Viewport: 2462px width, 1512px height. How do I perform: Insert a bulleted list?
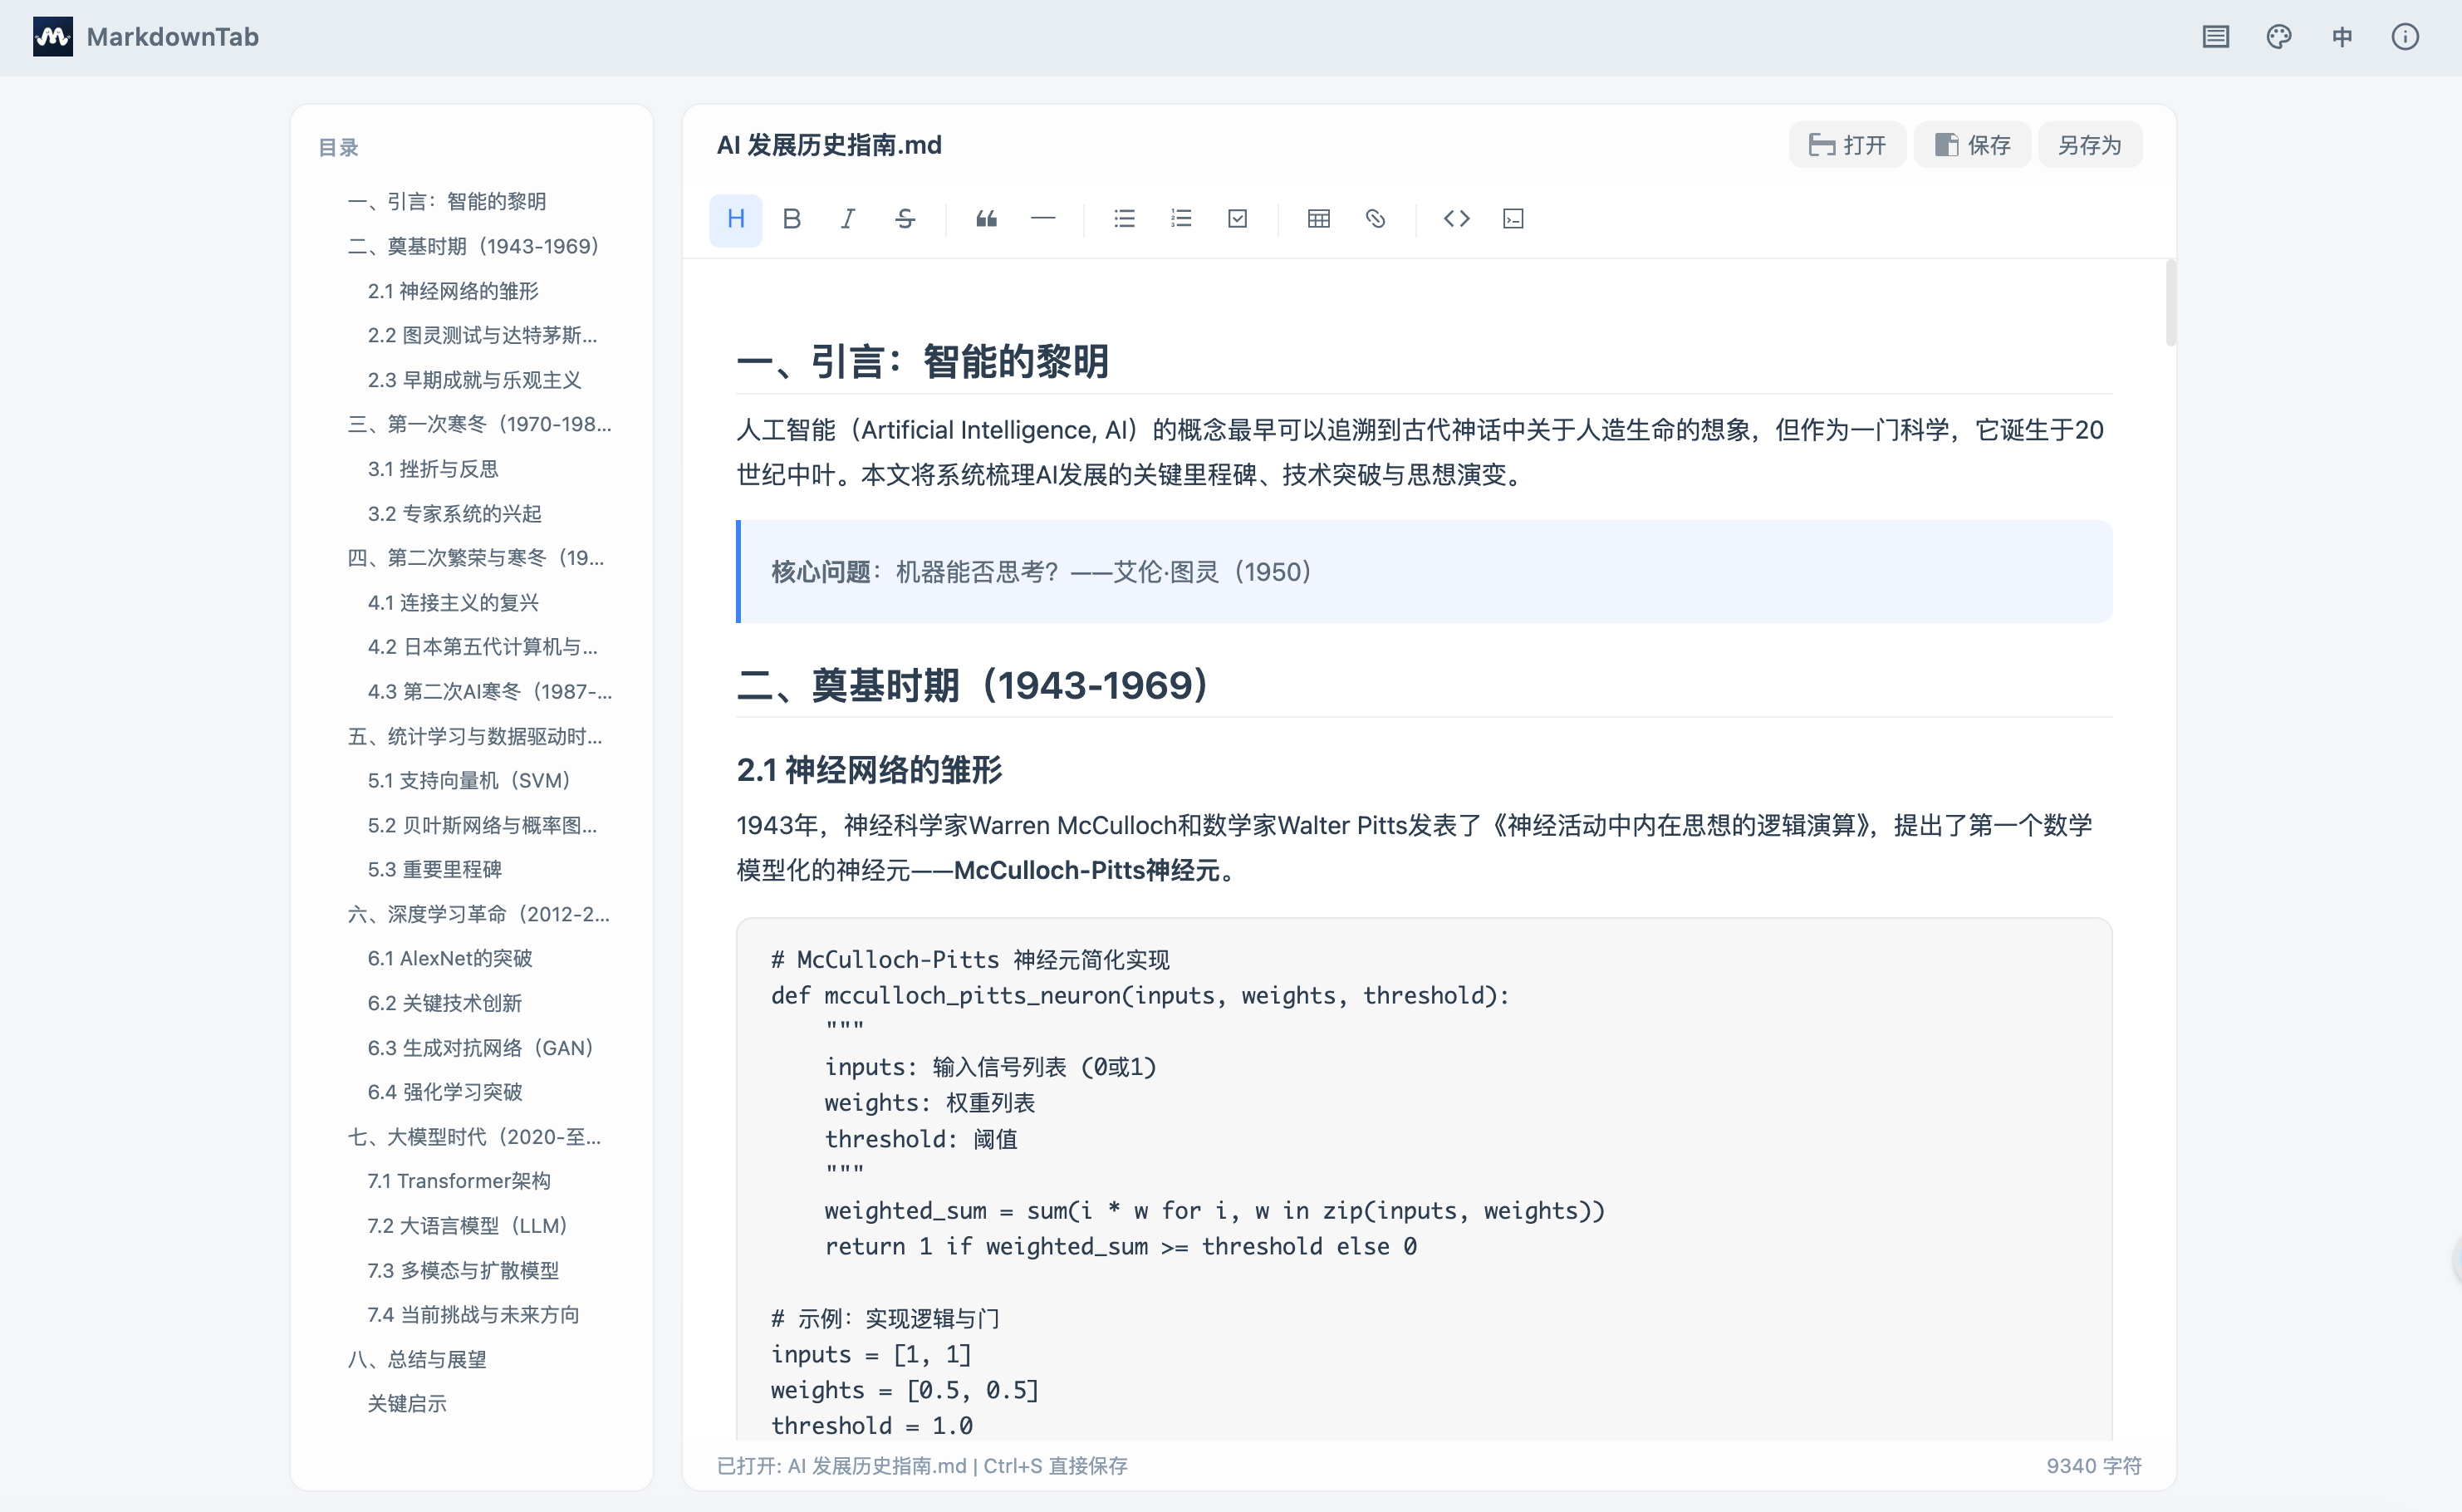click(1125, 219)
